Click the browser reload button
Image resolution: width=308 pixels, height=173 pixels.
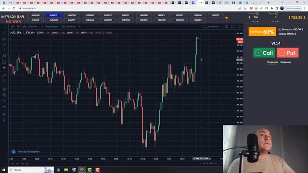coord(14,9)
